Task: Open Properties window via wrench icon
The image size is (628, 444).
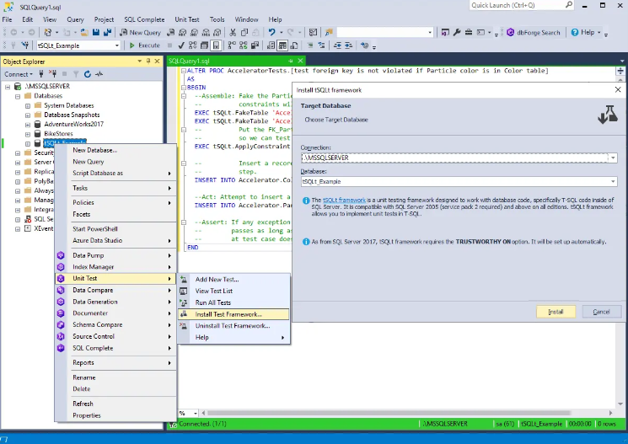Action: click(457, 32)
